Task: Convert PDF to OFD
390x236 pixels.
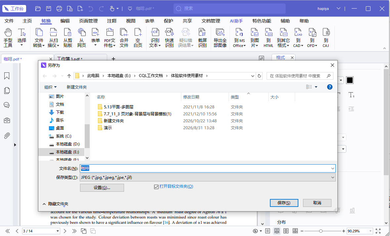Action: point(312,37)
